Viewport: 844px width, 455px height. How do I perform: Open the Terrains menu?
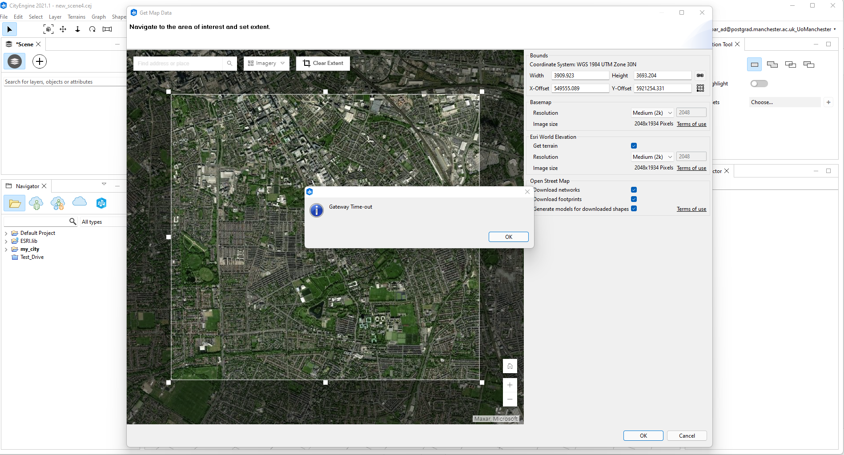76,17
